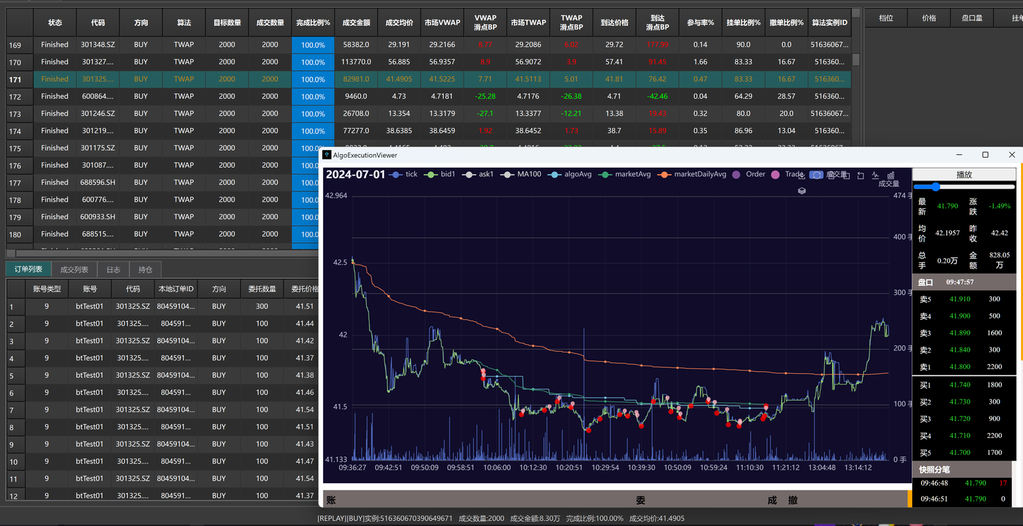Click the 播放 playback button
This screenshot has height=526, width=1023.
(964, 174)
